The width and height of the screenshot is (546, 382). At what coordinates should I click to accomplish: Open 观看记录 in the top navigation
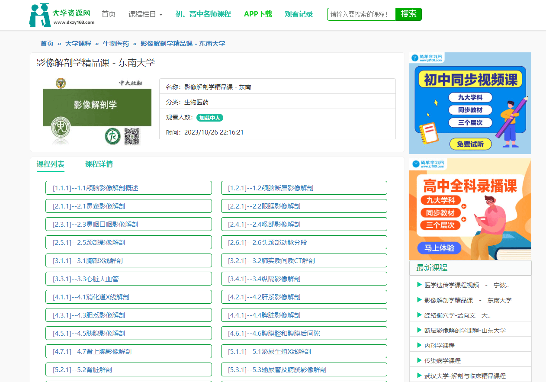tap(299, 13)
